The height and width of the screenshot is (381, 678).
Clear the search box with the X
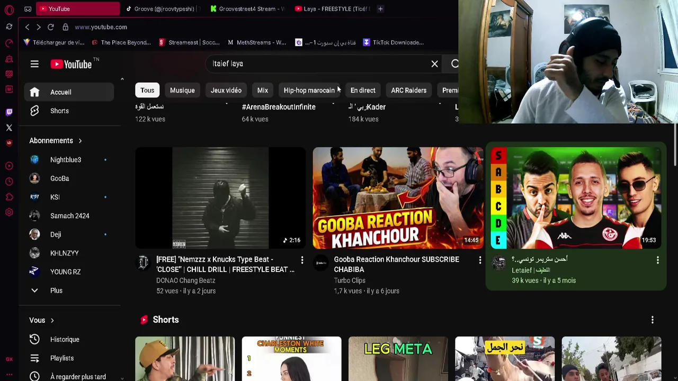[x=434, y=64]
